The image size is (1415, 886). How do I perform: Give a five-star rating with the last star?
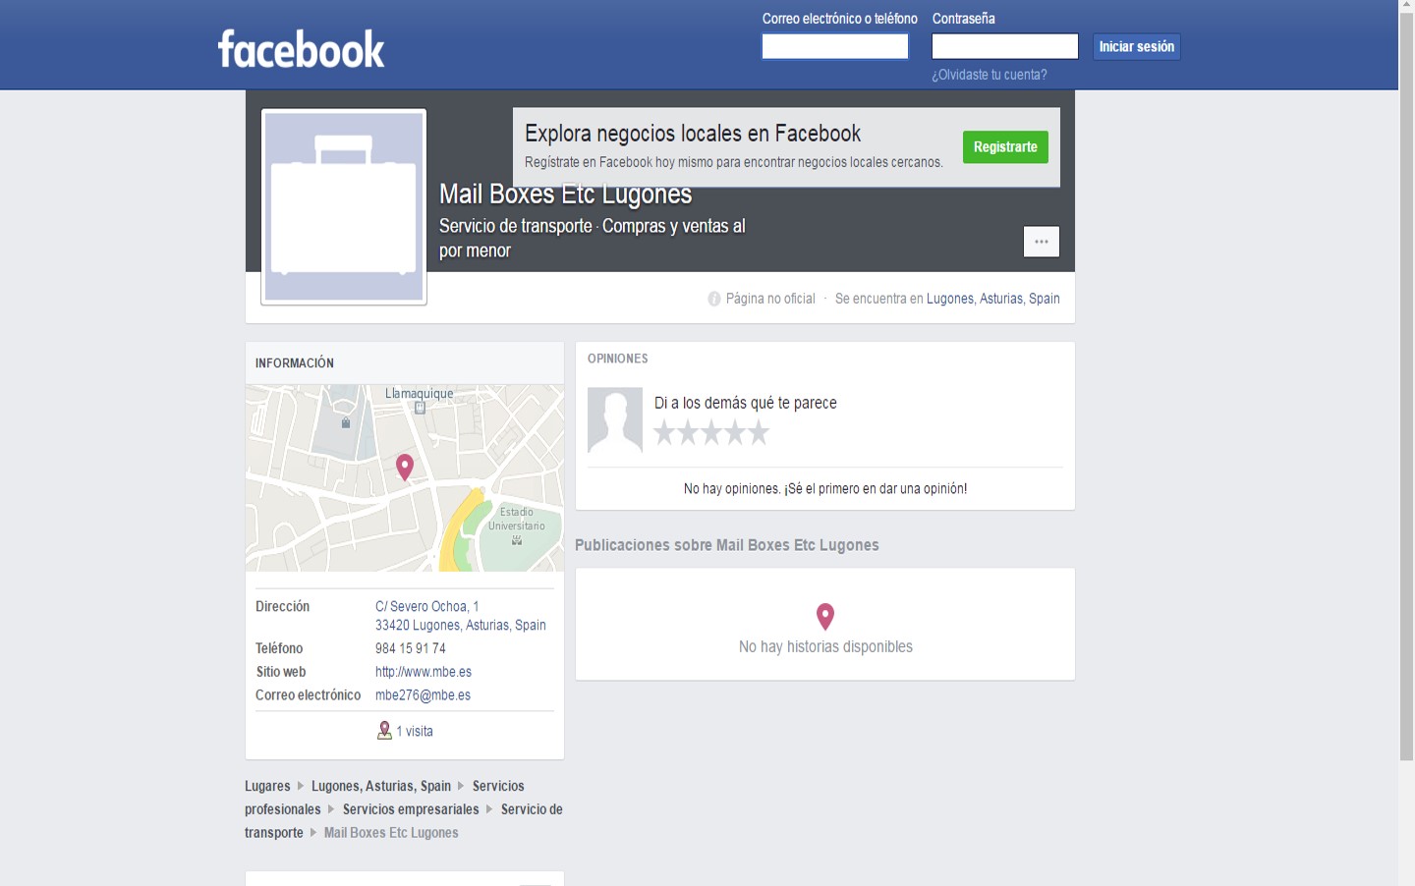[759, 432]
